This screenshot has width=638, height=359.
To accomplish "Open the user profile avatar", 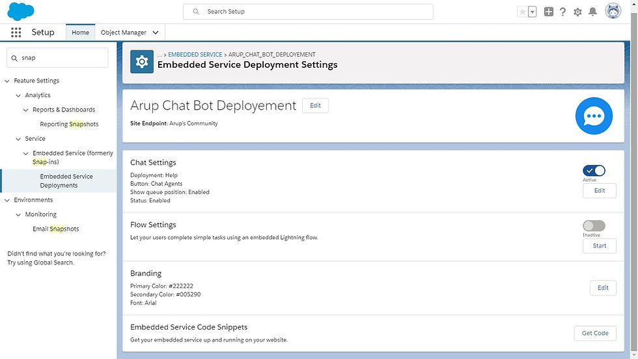I will [x=613, y=11].
